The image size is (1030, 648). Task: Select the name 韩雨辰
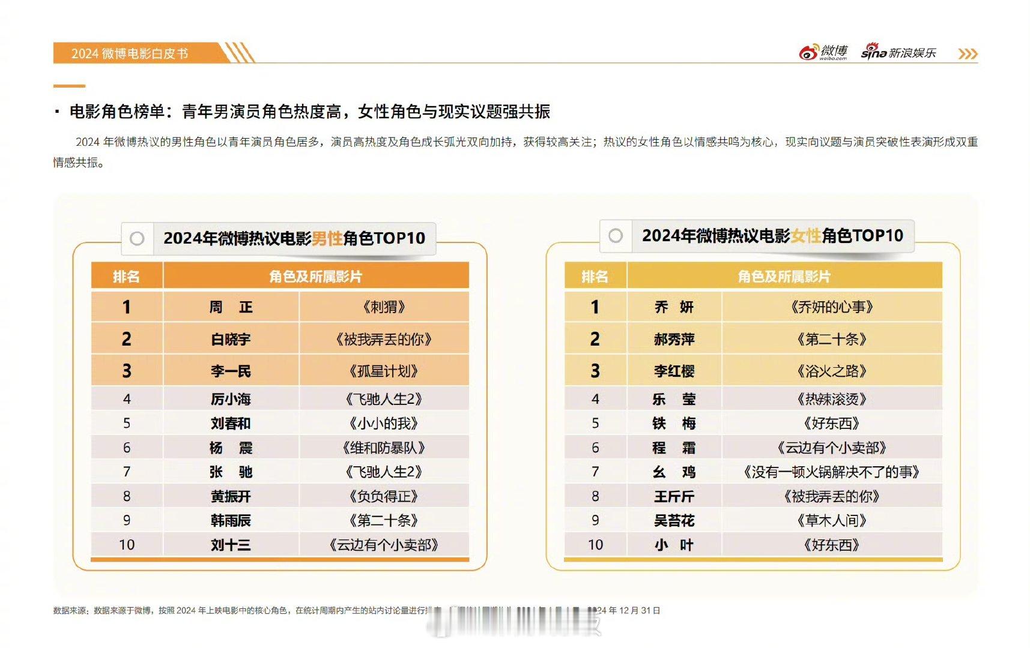[231, 521]
